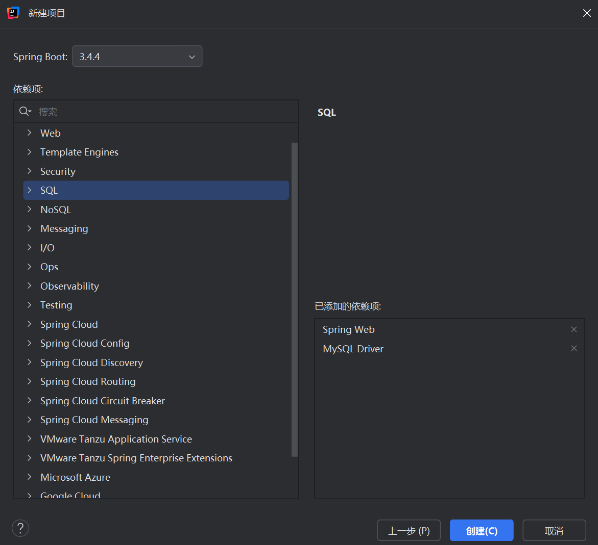Select Spring Web in added dependencies

(x=449, y=329)
